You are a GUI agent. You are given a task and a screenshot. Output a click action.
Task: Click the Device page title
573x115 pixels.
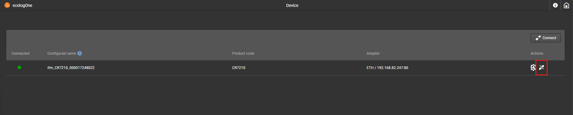pos(292,5)
